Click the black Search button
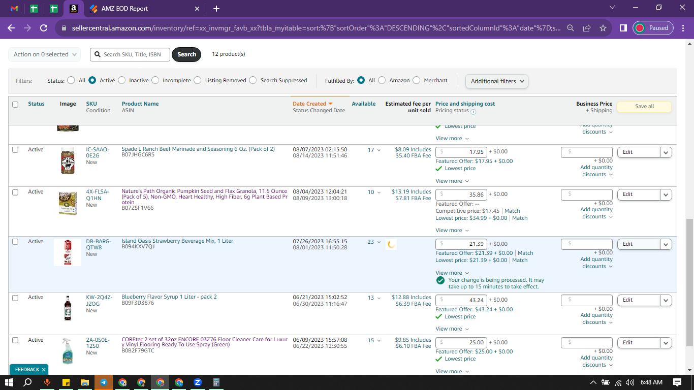 pos(186,54)
